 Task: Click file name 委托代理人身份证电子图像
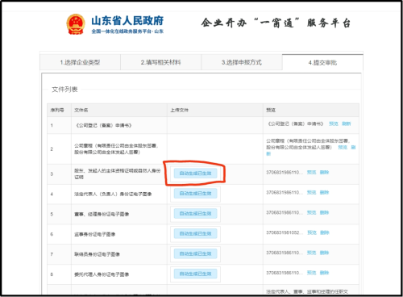(102, 274)
